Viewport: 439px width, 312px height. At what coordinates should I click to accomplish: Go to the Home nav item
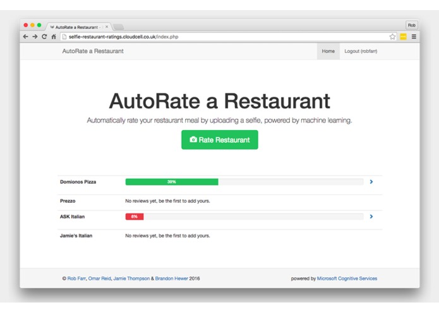coord(328,51)
